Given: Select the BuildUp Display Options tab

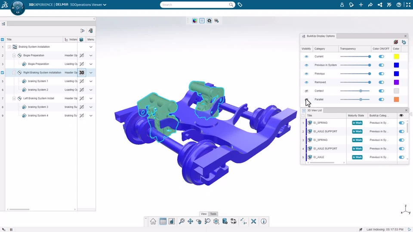Looking at the screenshot, I should (x=318, y=36).
